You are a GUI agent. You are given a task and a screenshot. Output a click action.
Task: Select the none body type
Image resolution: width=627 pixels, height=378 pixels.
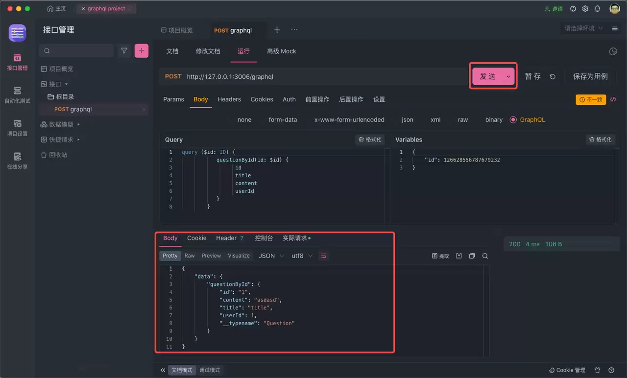[244, 119]
